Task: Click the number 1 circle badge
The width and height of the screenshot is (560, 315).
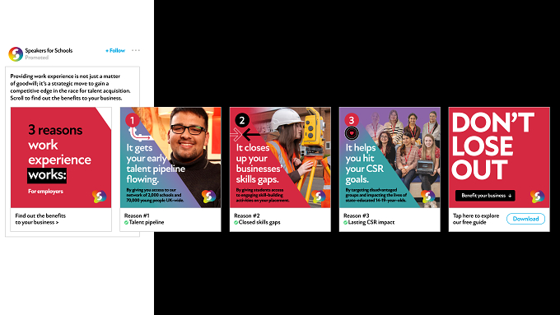Action: [132, 121]
